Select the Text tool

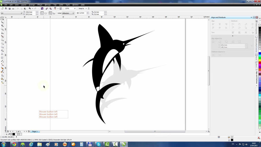pyautogui.click(x=2, y=54)
